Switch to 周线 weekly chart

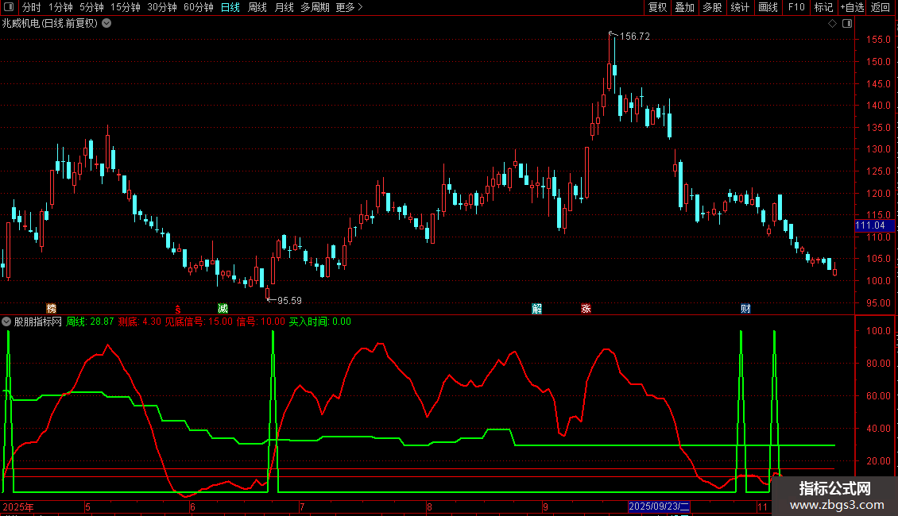pyautogui.click(x=257, y=7)
